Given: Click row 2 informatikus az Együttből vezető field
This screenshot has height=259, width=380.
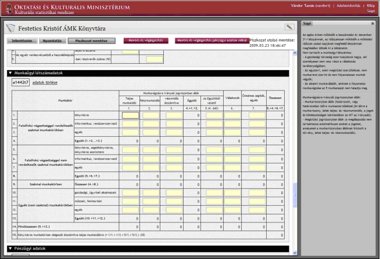Looking at the screenshot, I should coord(214,124).
